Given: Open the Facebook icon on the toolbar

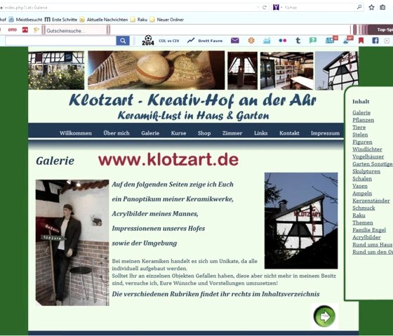Looking at the screenshot, I should [375, 41].
